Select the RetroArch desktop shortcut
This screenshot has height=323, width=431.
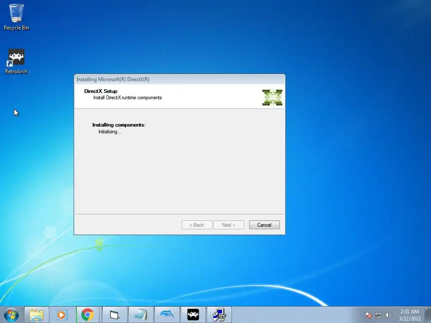click(x=16, y=61)
